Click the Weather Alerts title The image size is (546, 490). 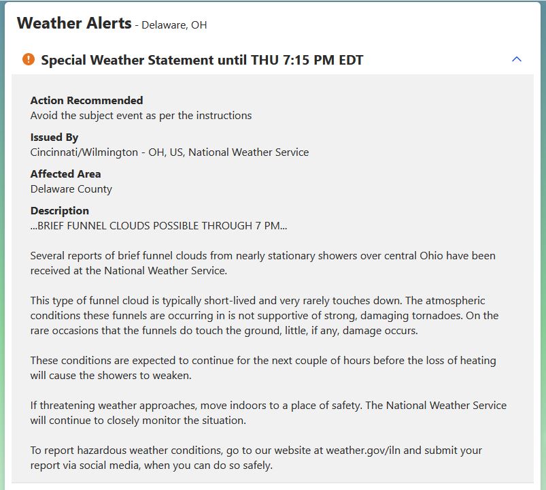[x=74, y=23]
